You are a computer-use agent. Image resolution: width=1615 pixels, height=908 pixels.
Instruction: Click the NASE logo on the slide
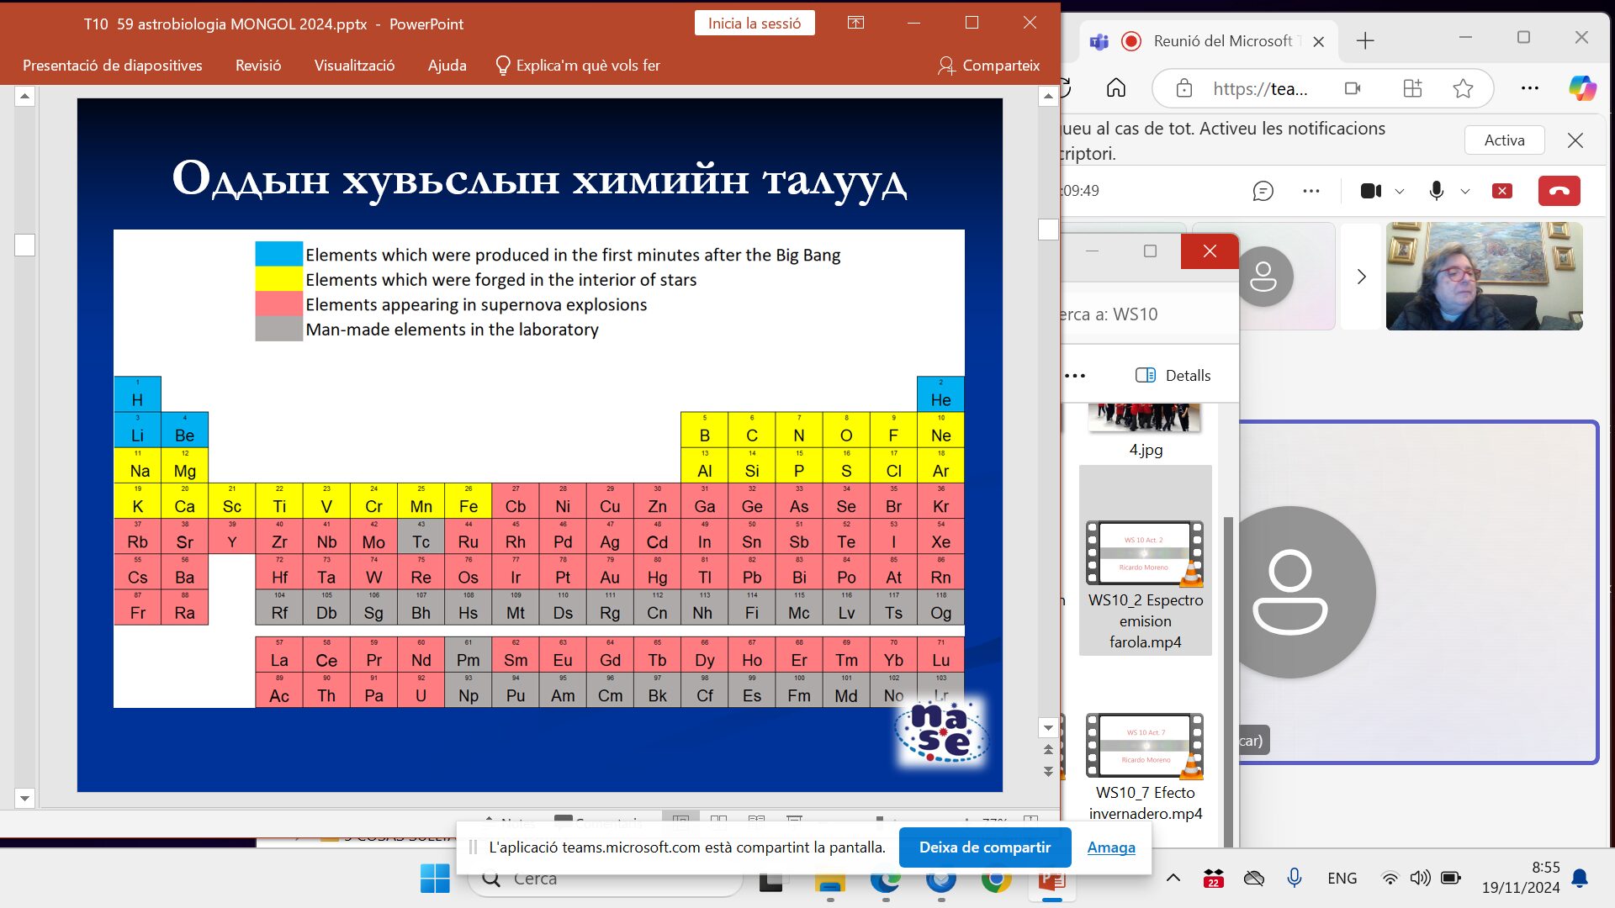[x=941, y=733]
